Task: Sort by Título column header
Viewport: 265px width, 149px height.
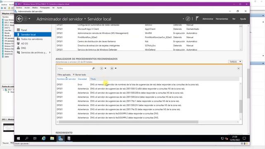Action: [93, 79]
